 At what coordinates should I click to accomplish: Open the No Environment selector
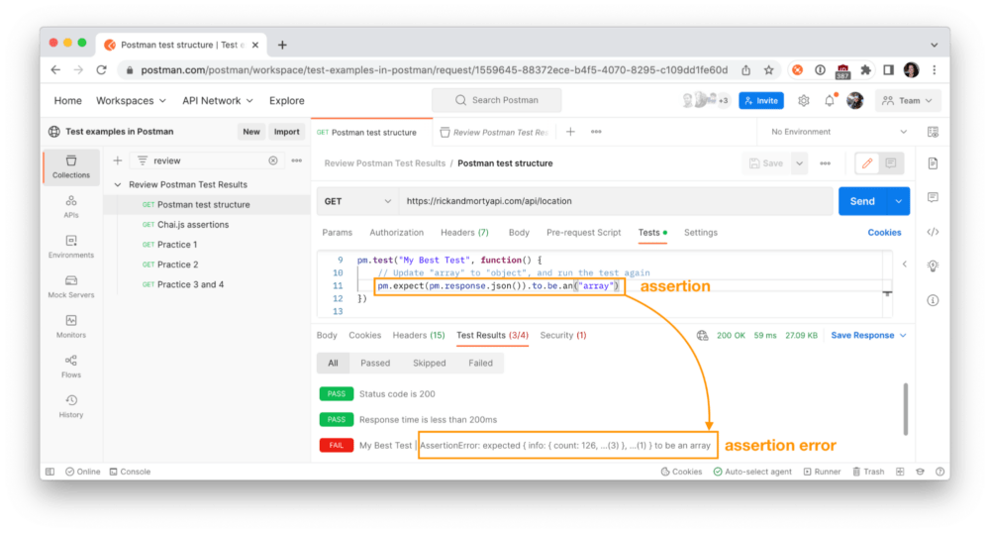point(839,132)
